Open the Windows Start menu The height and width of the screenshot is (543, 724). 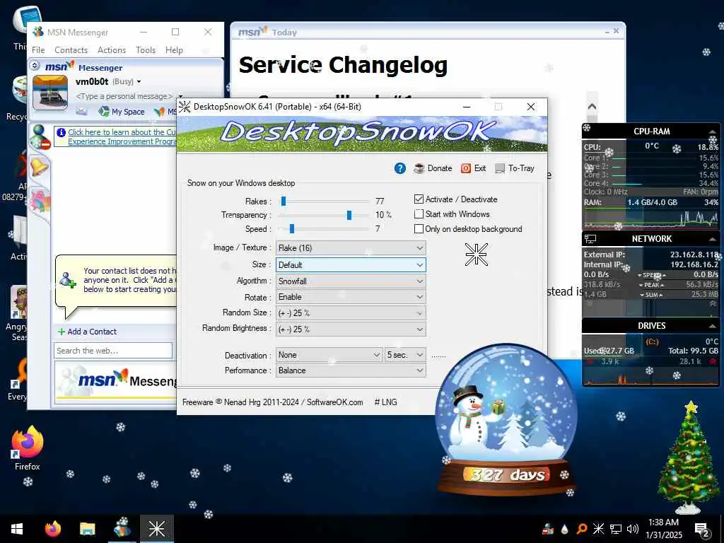[17, 529]
